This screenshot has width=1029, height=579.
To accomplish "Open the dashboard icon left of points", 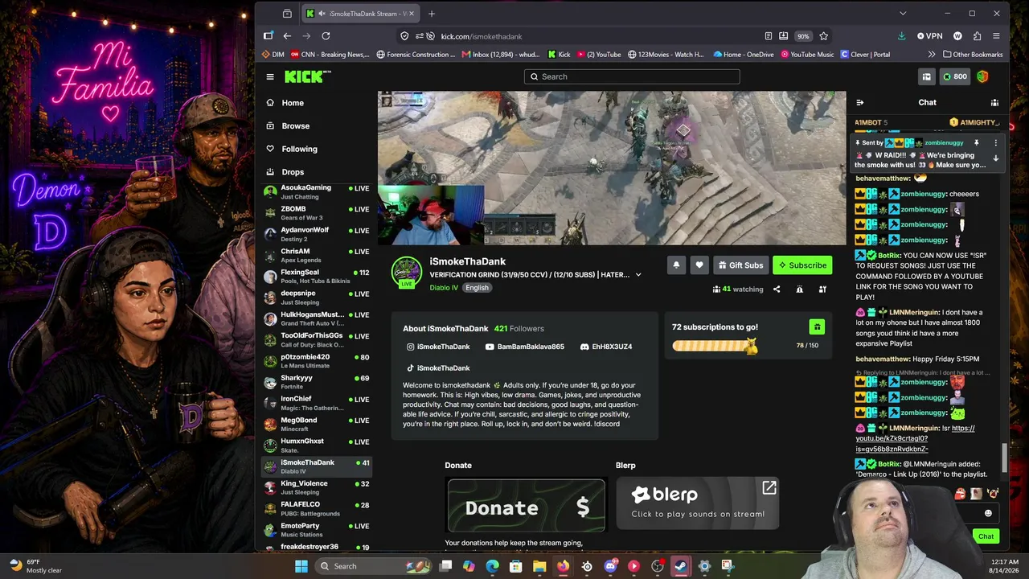I will [926, 76].
